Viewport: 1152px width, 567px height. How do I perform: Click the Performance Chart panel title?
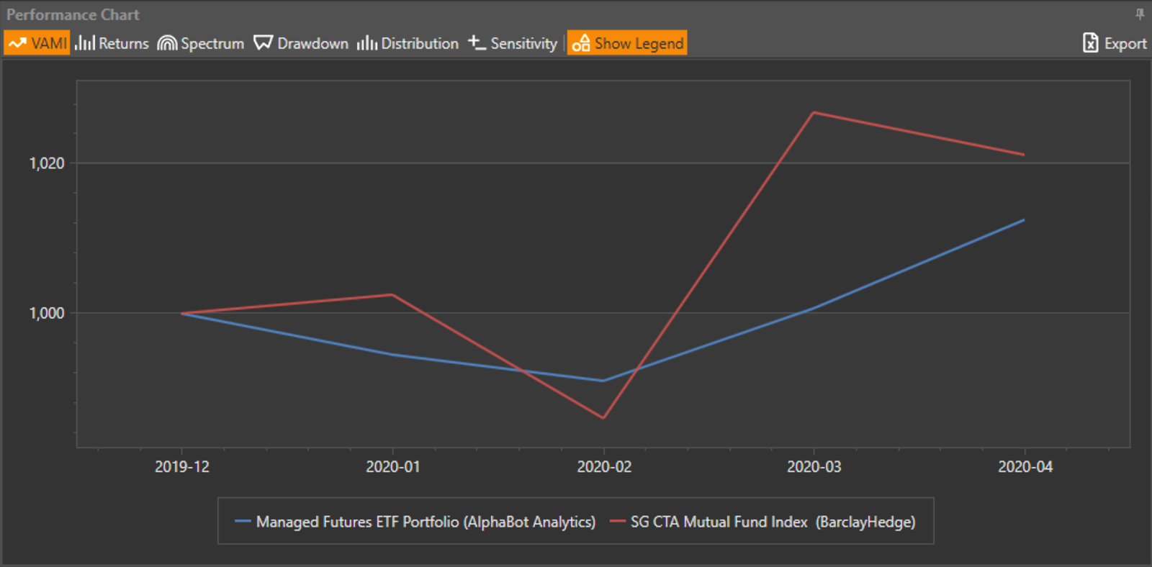[x=73, y=14]
